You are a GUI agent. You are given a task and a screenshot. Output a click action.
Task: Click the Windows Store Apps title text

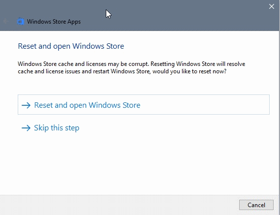pos(54,22)
